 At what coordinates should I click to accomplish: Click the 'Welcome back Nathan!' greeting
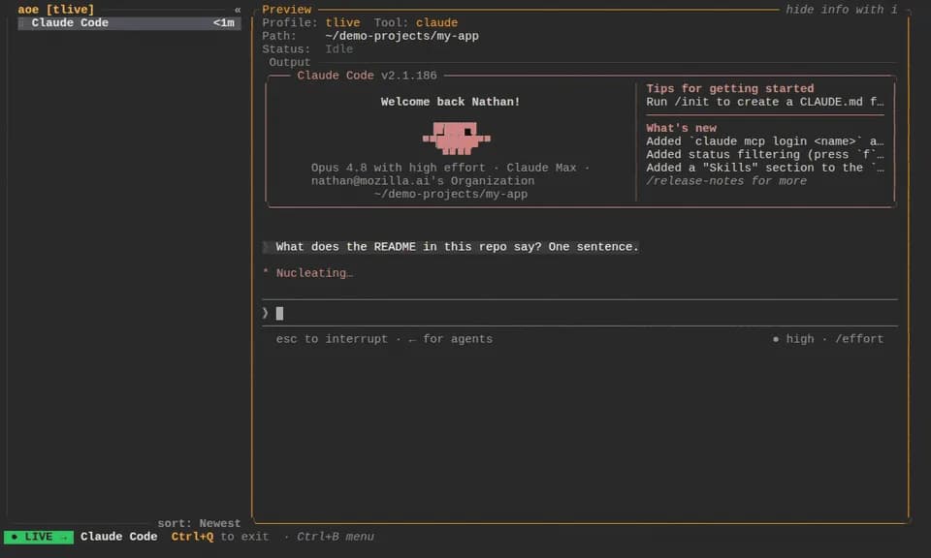[450, 102]
